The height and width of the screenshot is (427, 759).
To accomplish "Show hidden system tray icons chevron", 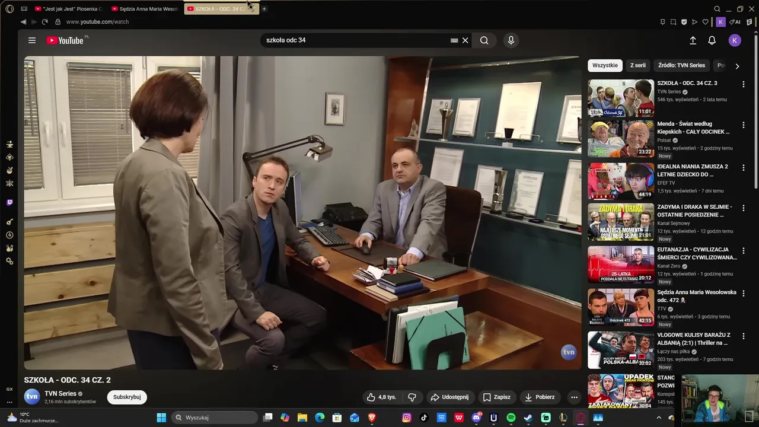I will tap(658, 418).
